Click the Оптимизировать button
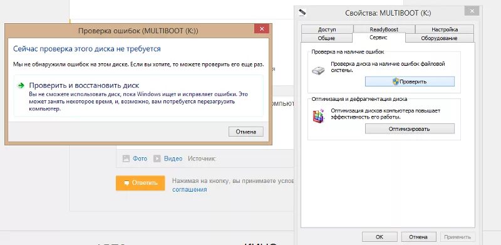The image size is (501, 245). coord(410,129)
